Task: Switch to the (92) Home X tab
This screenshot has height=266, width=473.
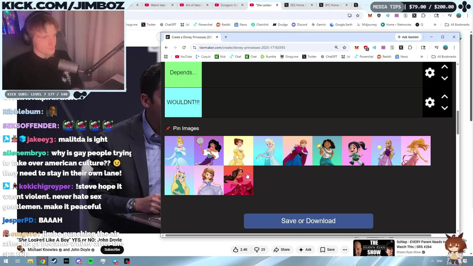Action: point(299,5)
